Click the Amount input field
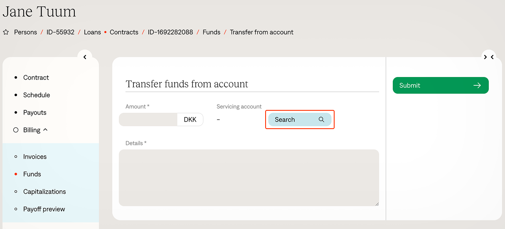 point(148,119)
